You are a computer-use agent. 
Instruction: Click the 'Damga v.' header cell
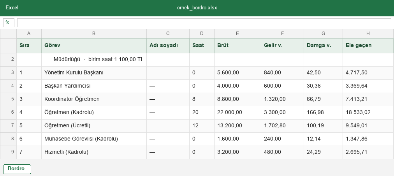tap(323, 46)
